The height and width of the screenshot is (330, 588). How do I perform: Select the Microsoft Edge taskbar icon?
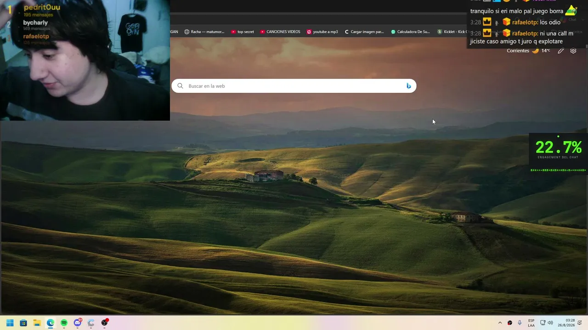51,323
